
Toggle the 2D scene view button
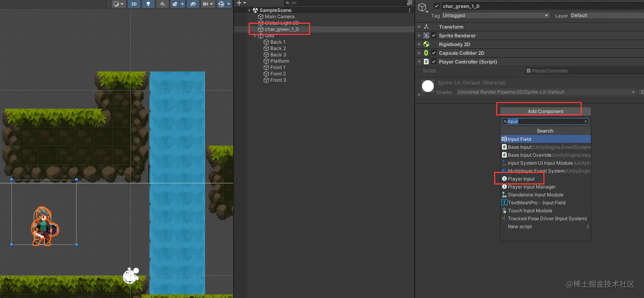pyautogui.click(x=134, y=4)
